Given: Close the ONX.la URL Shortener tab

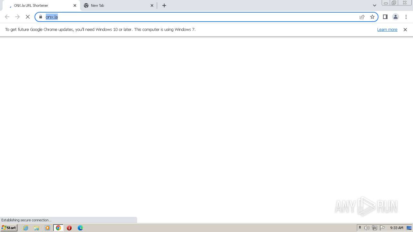Looking at the screenshot, I should point(75,5).
